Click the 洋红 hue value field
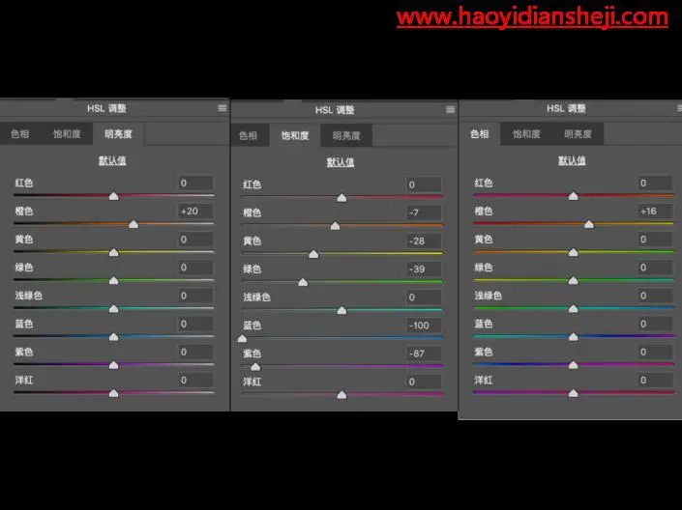Image resolution: width=682 pixels, height=510 pixels. pyautogui.click(x=655, y=381)
